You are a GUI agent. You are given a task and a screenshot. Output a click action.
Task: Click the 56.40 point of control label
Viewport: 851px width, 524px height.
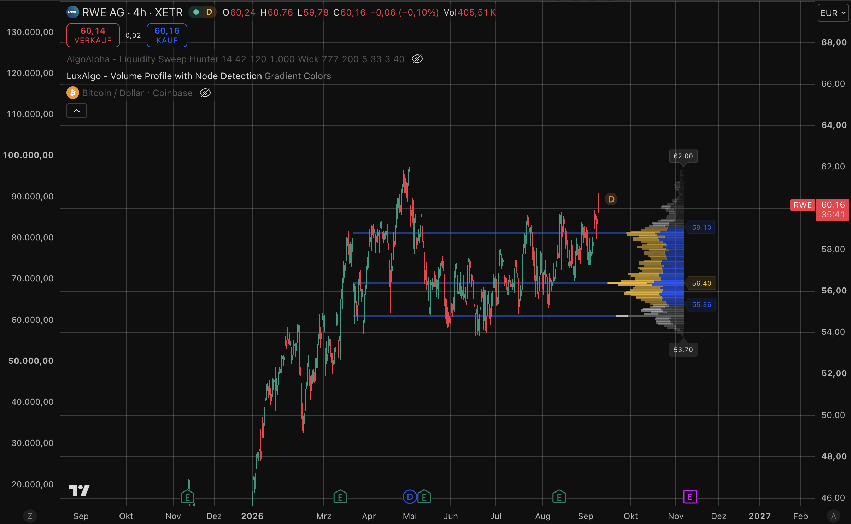point(701,283)
